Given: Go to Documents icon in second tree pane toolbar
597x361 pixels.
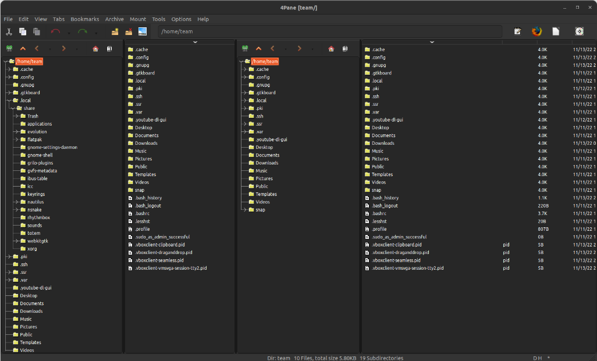Looking at the screenshot, I should click(x=345, y=48).
